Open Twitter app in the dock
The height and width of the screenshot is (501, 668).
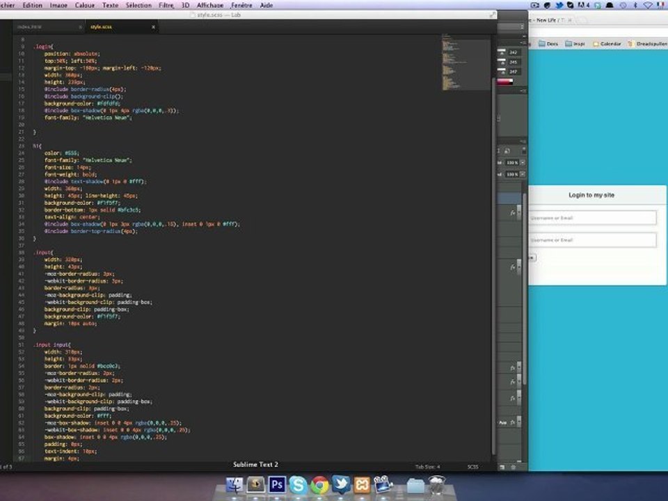341,484
